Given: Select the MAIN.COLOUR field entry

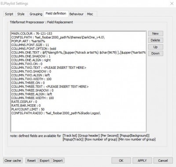Looking at the screenshot, I should pyautogui.click(x=32, y=34).
